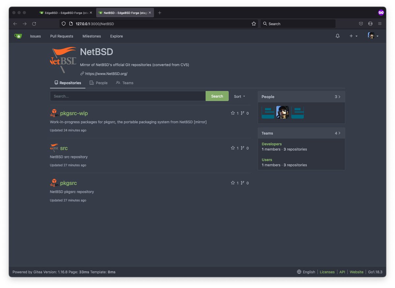395x288 pixels.
Task: Open the Sort dropdown
Action: pyautogui.click(x=239, y=96)
